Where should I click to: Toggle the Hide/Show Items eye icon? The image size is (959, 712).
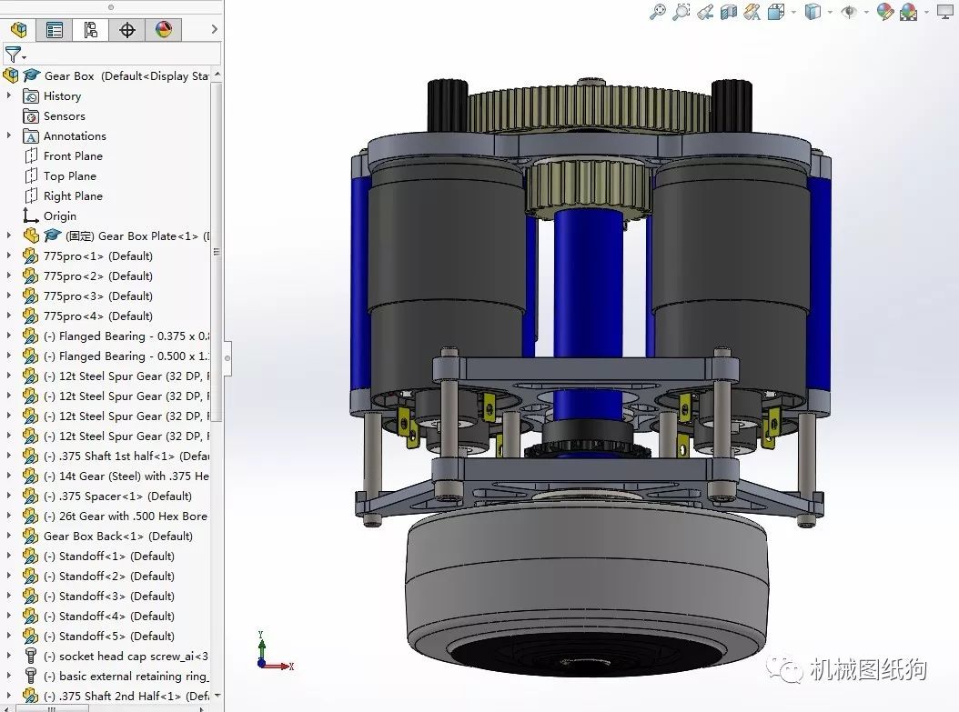pyautogui.click(x=849, y=12)
